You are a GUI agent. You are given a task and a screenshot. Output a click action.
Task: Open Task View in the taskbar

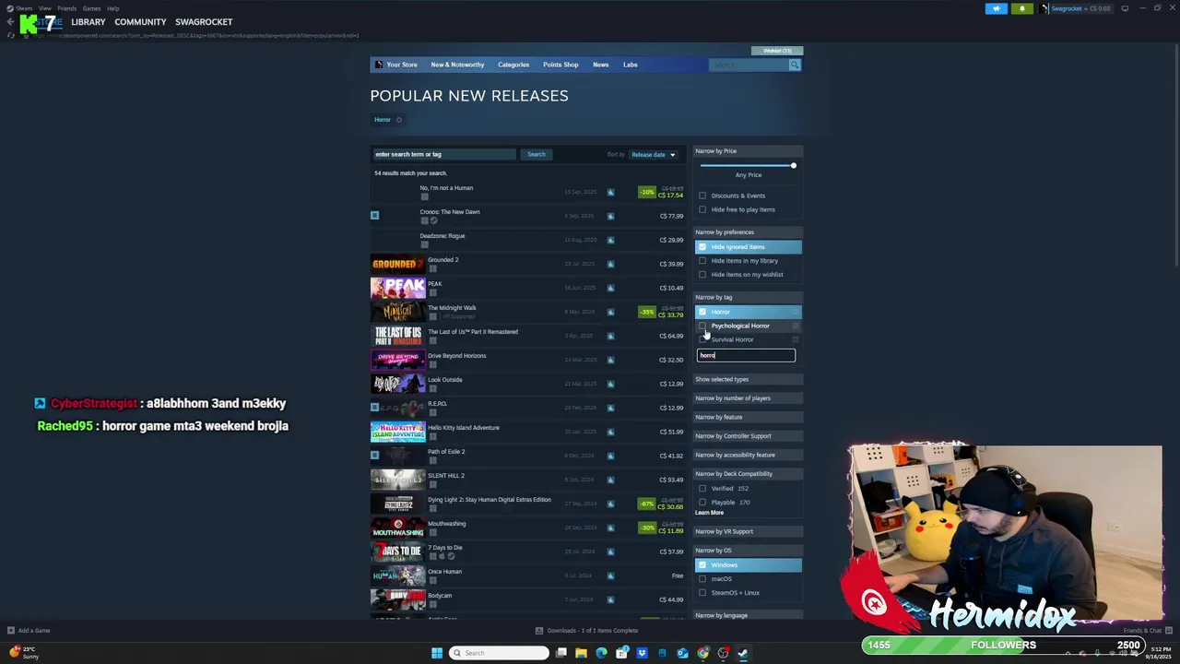[561, 653]
